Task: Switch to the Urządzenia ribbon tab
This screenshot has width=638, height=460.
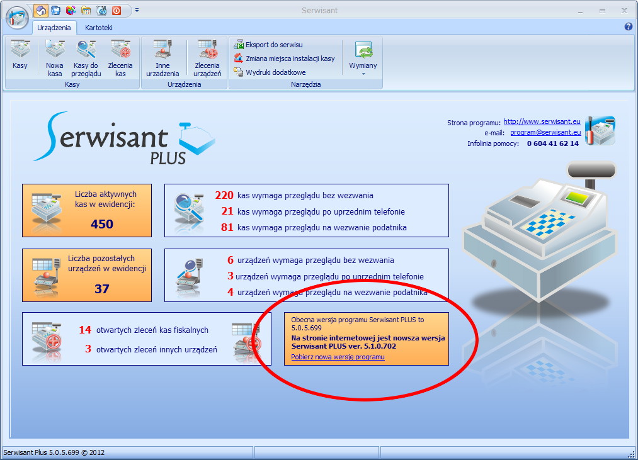Action: click(x=54, y=28)
